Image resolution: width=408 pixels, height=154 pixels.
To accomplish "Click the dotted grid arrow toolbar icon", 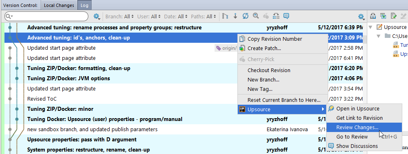I will click(276, 16).
